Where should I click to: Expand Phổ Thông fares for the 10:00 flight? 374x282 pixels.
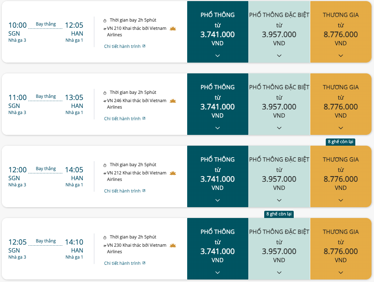point(217,56)
